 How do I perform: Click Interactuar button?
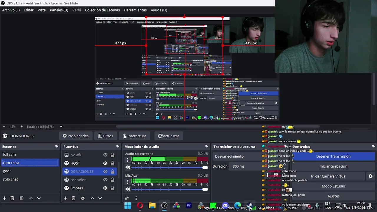[134, 136]
